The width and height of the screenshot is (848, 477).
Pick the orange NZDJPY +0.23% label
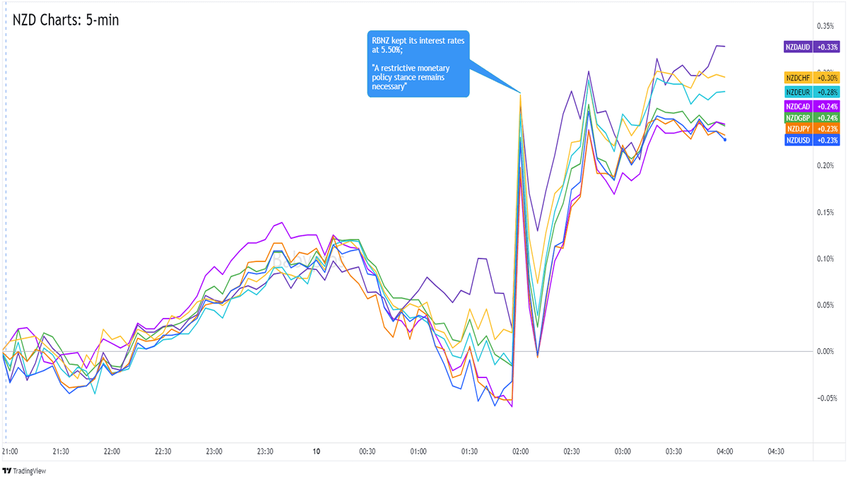pos(811,129)
